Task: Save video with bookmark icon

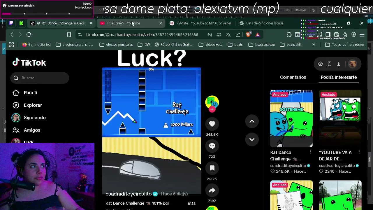Action: click(212, 168)
